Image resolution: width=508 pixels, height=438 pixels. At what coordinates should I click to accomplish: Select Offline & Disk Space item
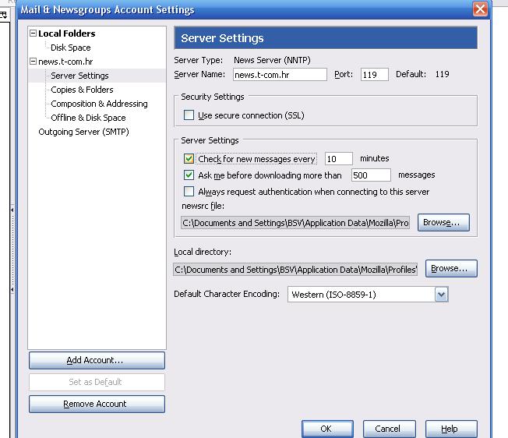tap(88, 118)
